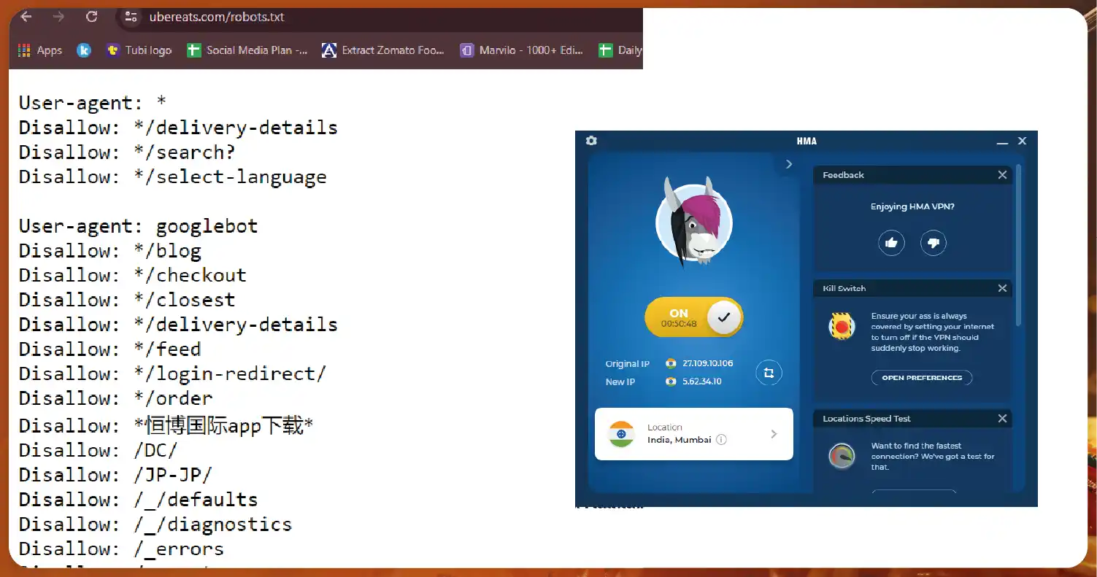Click the 'Disallow: */closest' line
This screenshot has height=577, width=1097.
127,300
